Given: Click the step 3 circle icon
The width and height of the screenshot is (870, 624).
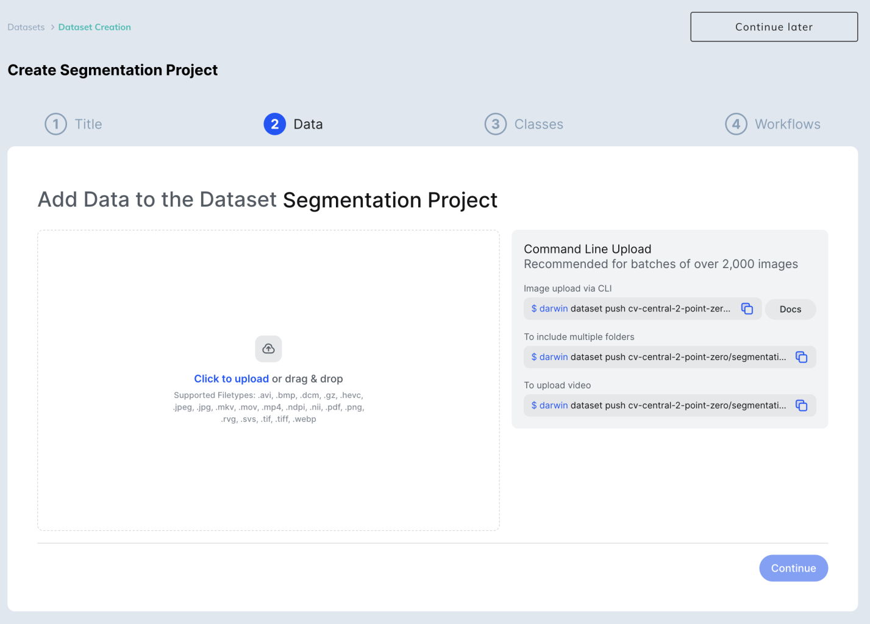Looking at the screenshot, I should coord(495,124).
